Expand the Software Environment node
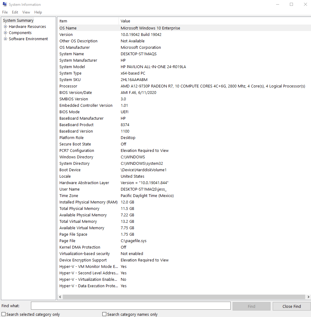Viewport: 311px width, 317px height. [6, 39]
